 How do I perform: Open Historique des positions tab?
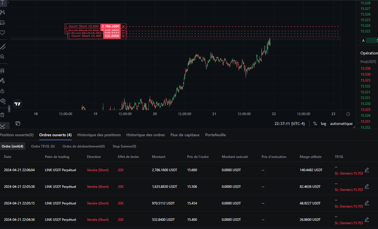pyautogui.click(x=99, y=135)
